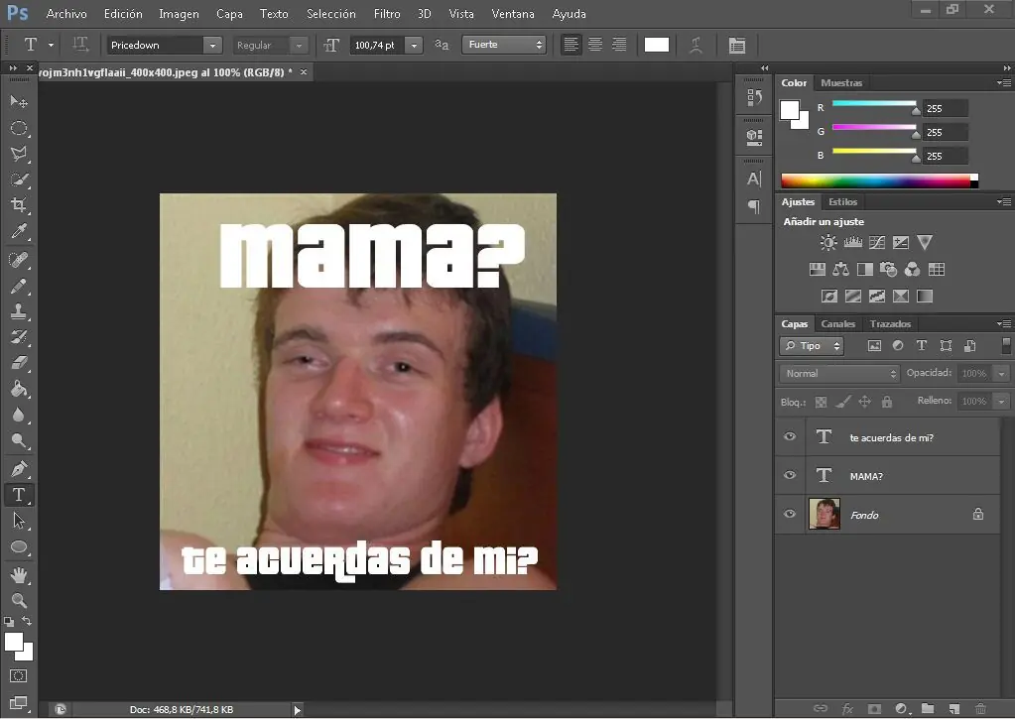This screenshot has height=719, width=1015.
Task: Add a Brightness/Contrast adjustment
Action: [x=828, y=243]
